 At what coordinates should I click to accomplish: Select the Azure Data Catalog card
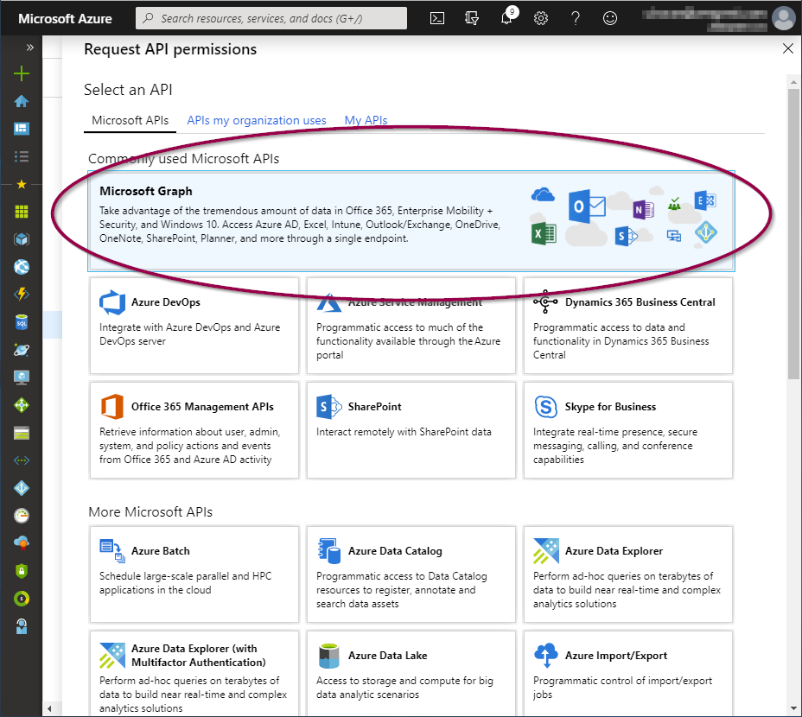pyautogui.click(x=411, y=574)
